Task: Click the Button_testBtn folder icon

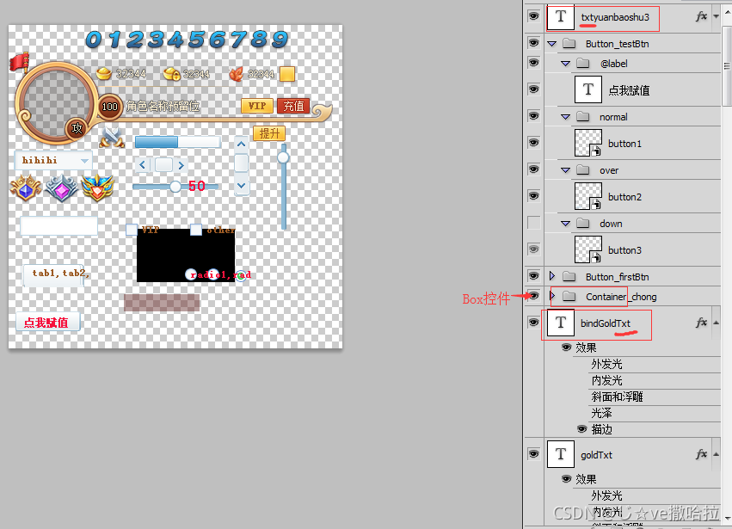Action: (569, 43)
